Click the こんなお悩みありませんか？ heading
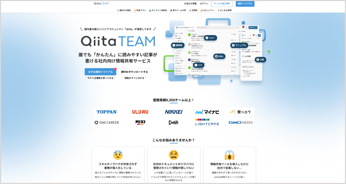Image resolution: width=346 pixels, height=184 pixels. (173, 140)
